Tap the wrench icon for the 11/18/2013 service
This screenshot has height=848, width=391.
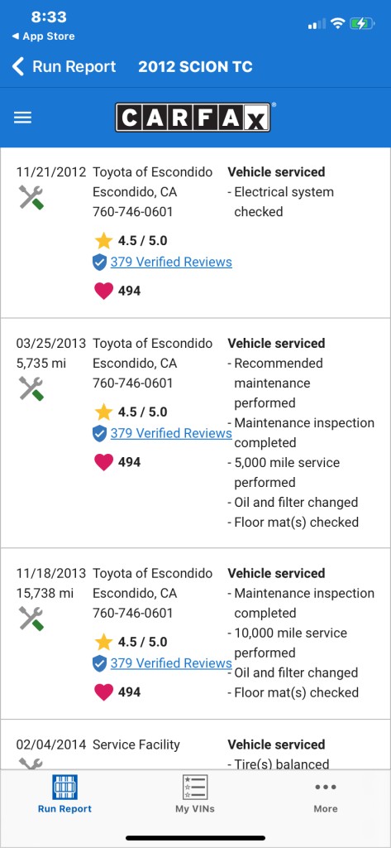pyautogui.click(x=31, y=618)
